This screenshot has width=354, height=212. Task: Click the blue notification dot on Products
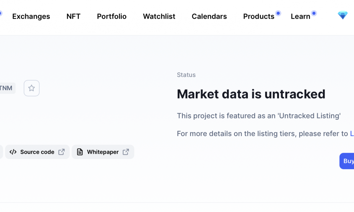pos(278,13)
